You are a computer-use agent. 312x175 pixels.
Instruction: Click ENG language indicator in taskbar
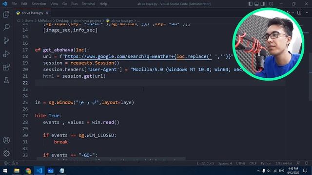(x=282, y=171)
